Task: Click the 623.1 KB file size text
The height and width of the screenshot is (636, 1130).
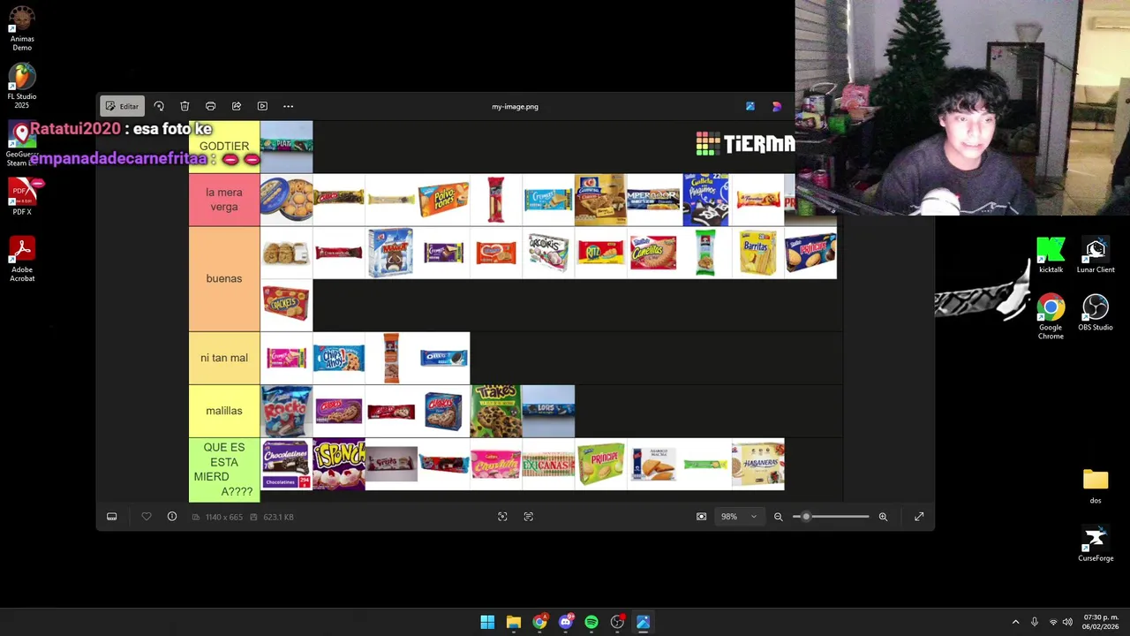Action: (278, 517)
